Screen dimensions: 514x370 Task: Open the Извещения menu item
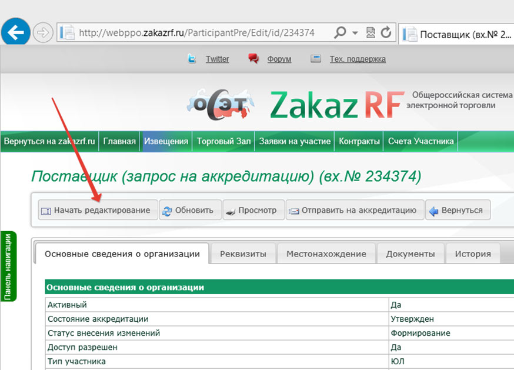click(166, 141)
